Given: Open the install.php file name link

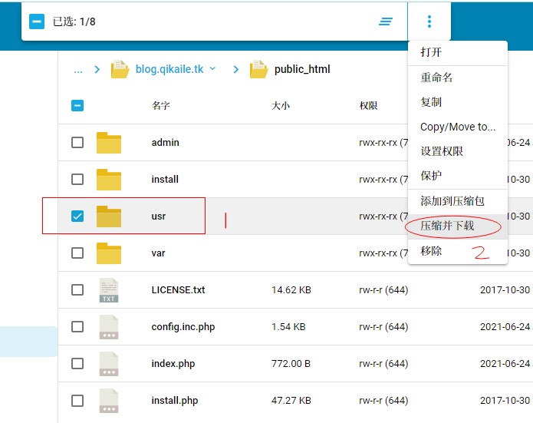Looking at the screenshot, I should pos(175,401).
